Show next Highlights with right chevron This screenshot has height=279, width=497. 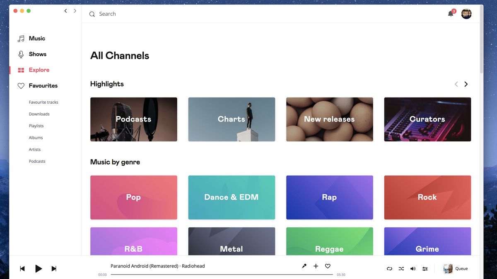466,84
